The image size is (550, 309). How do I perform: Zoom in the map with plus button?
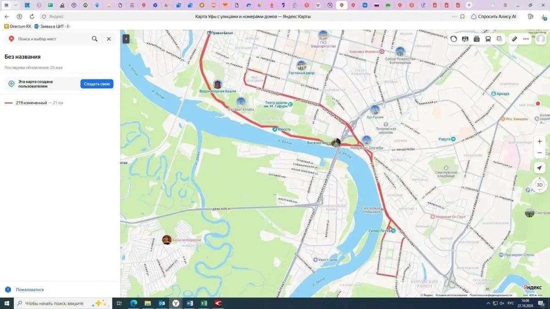pyautogui.click(x=540, y=141)
